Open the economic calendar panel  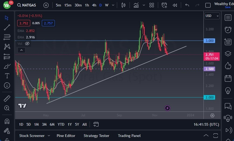click(228, 78)
